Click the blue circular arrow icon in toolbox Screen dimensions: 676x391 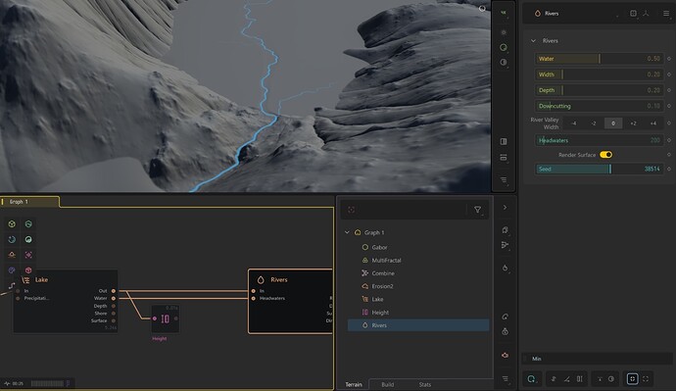12,239
